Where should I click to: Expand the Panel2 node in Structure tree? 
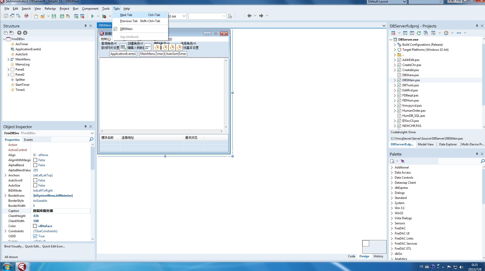[8, 75]
